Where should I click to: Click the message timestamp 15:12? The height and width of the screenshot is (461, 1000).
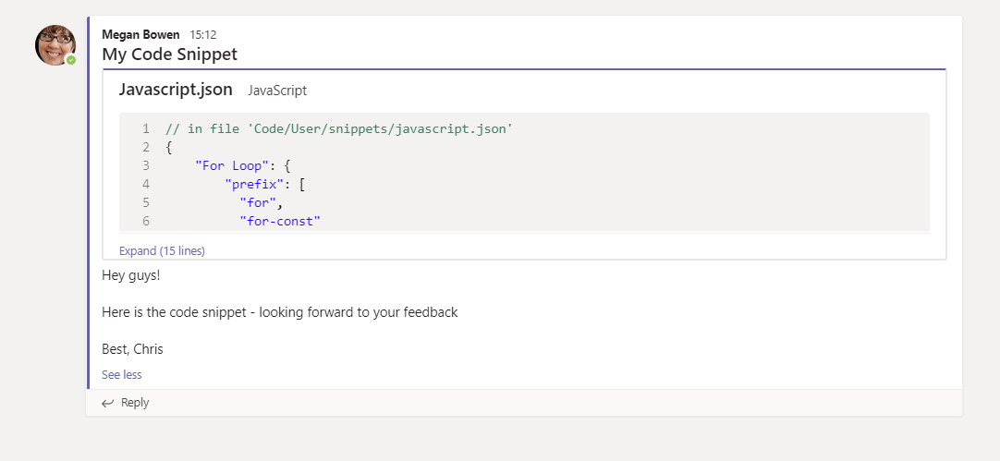pyautogui.click(x=202, y=34)
